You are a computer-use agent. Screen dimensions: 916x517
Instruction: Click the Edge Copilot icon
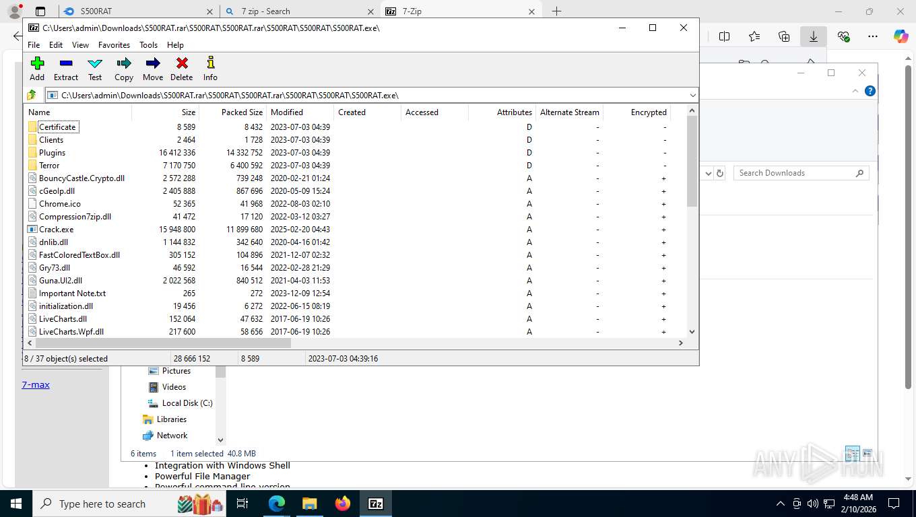tap(901, 36)
